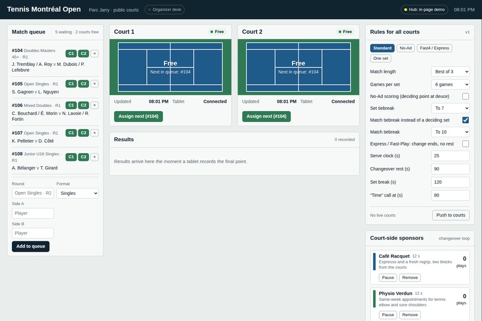The width and height of the screenshot is (482, 321).
Task: Remove match #105 from the queue
Action: click(94, 84)
